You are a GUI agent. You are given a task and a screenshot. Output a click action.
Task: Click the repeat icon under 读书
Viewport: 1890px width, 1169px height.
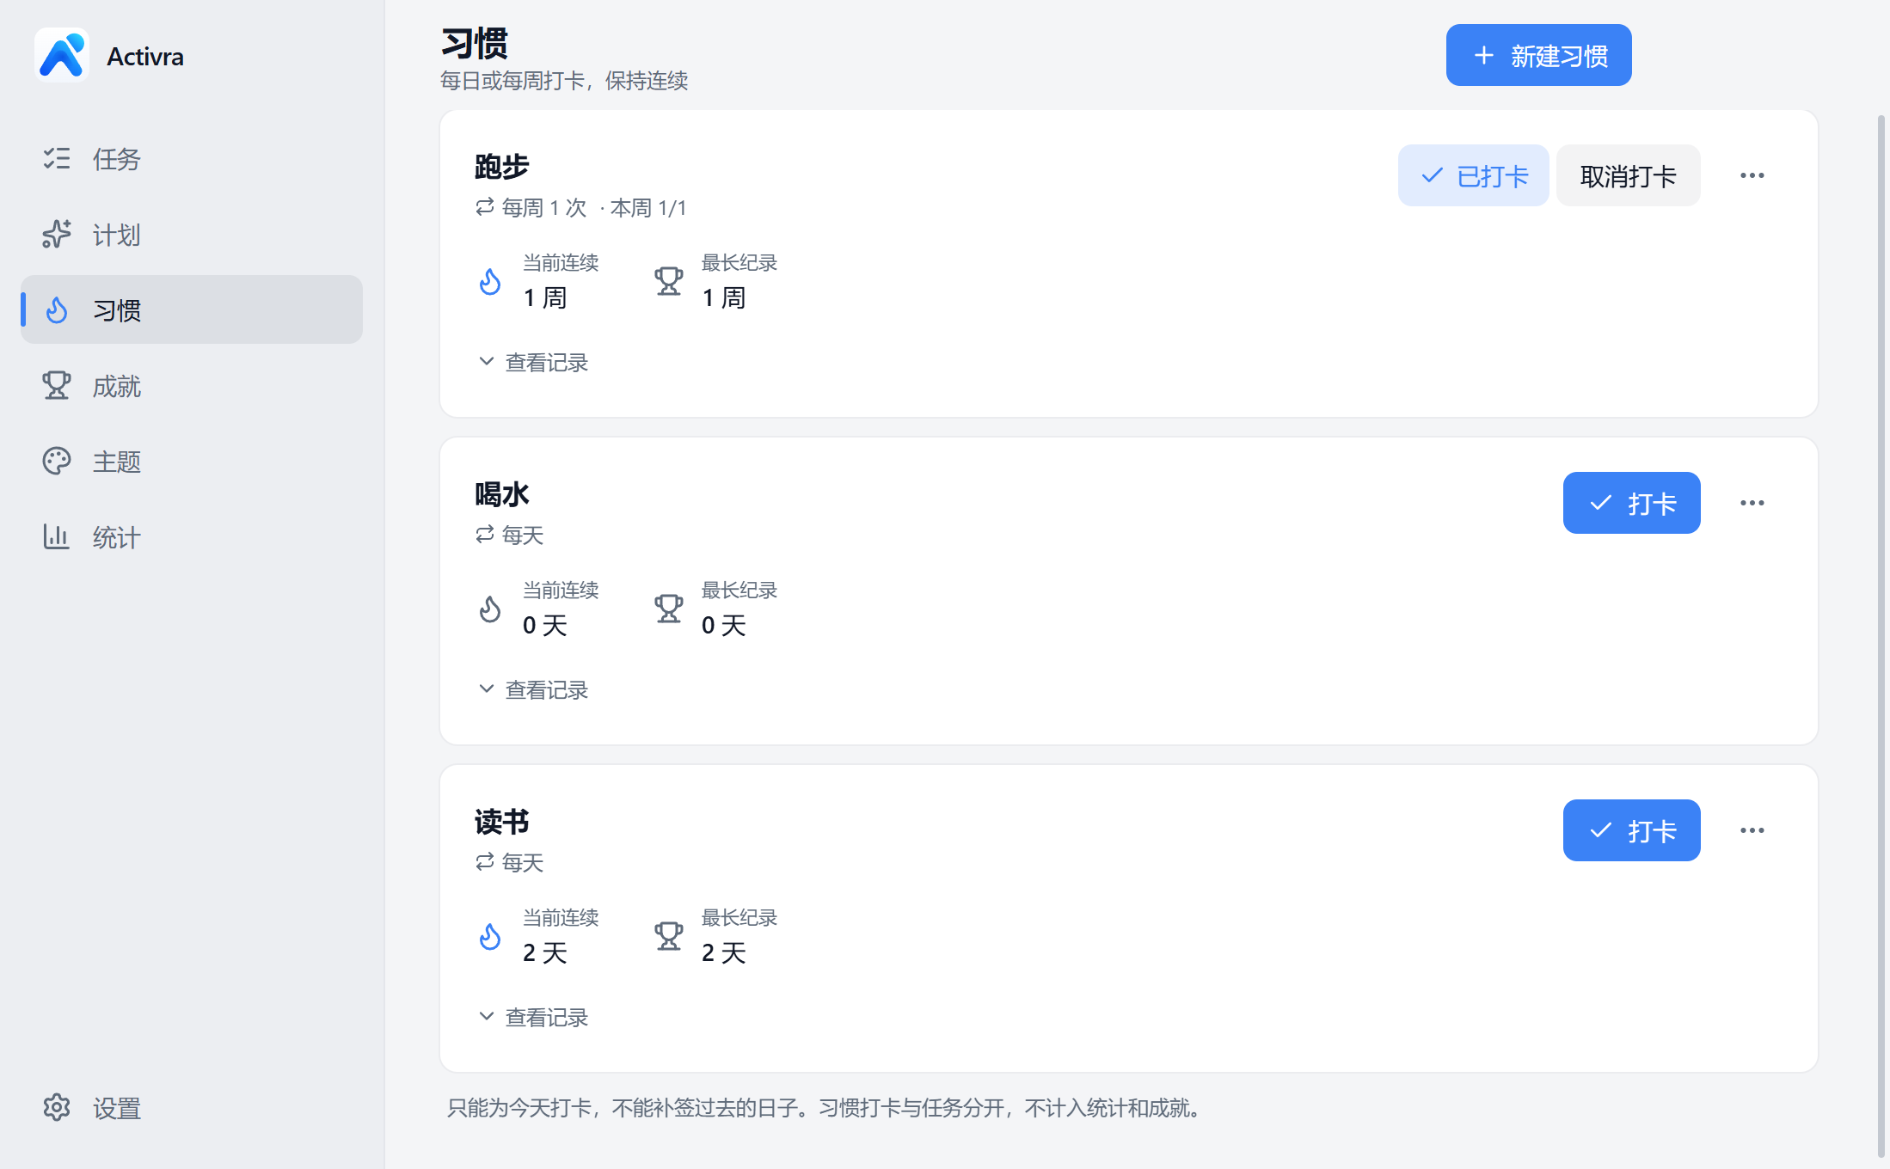pyautogui.click(x=485, y=862)
